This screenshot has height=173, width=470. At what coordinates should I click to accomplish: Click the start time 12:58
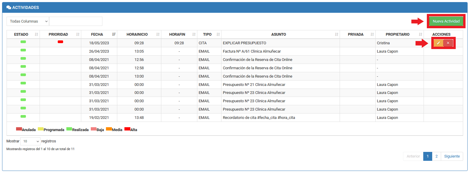139,68
